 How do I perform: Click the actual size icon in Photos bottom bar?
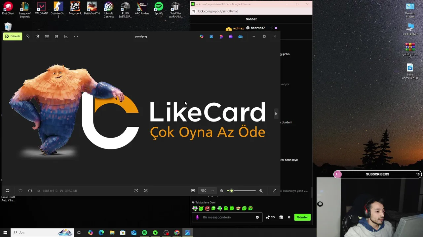coord(146,191)
